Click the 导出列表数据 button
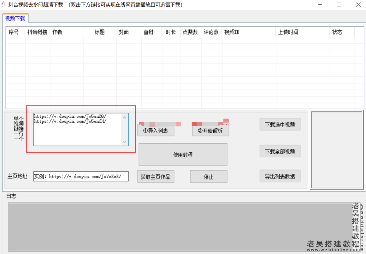The image size is (366, 254). pos(280,176)
